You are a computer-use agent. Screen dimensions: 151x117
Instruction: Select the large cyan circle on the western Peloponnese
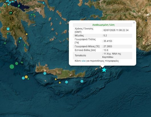coord(8,29)
